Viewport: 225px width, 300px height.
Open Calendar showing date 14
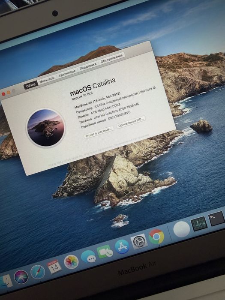pos(54,267)
